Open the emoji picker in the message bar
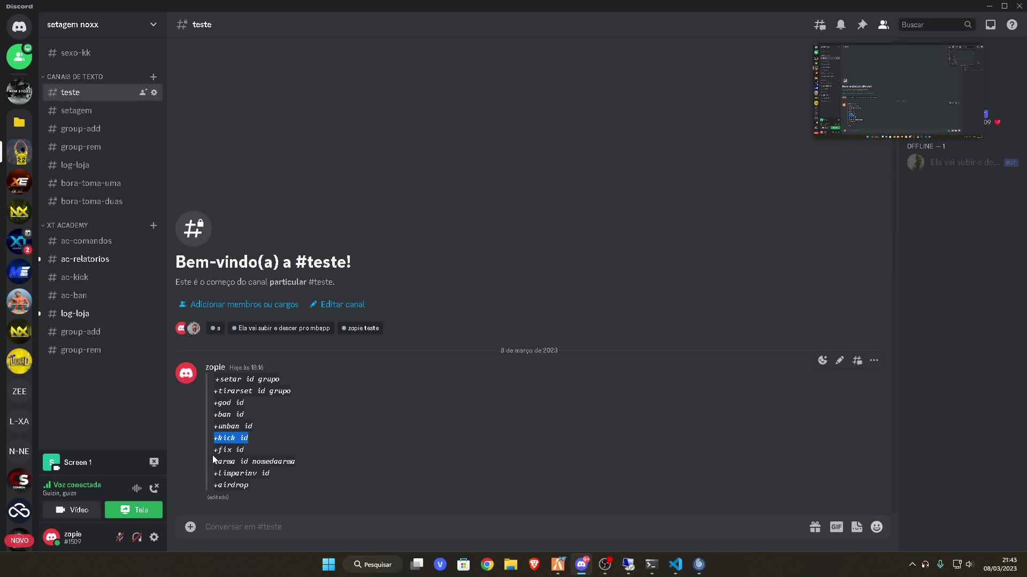The image size is (1027, 577). (876, 527)
